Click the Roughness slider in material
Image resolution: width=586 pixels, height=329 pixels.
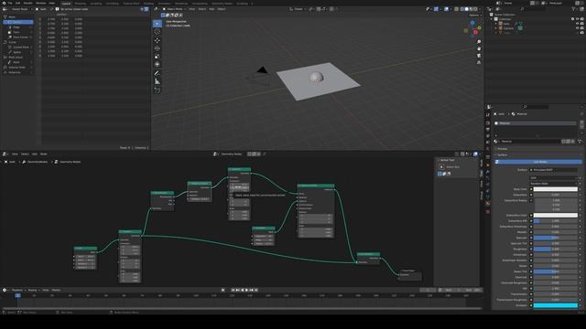pyautogui.click(x=556, y=249)
